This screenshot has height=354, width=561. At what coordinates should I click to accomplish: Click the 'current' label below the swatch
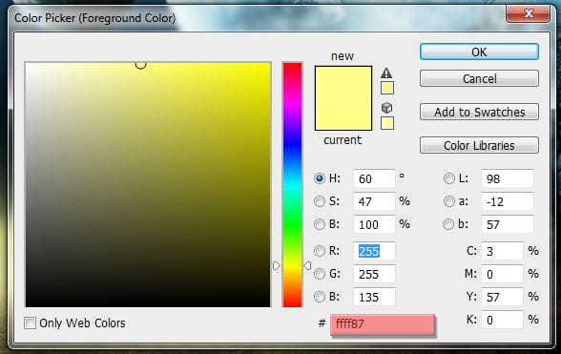pyautogui.click(x=343, y=140)
